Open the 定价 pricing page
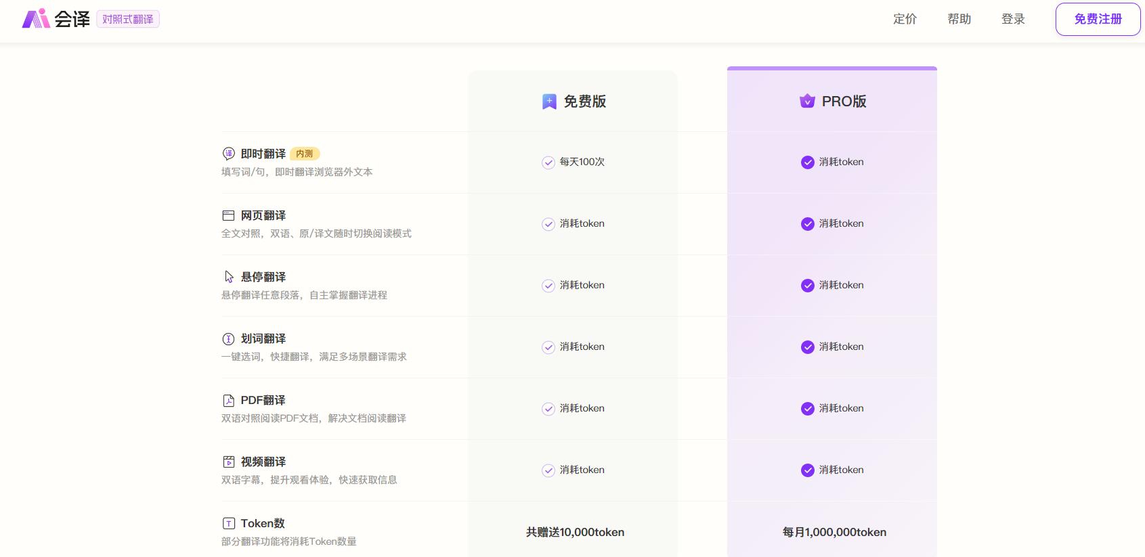The width and height of the screenshot is (1145, 557). 905,19
